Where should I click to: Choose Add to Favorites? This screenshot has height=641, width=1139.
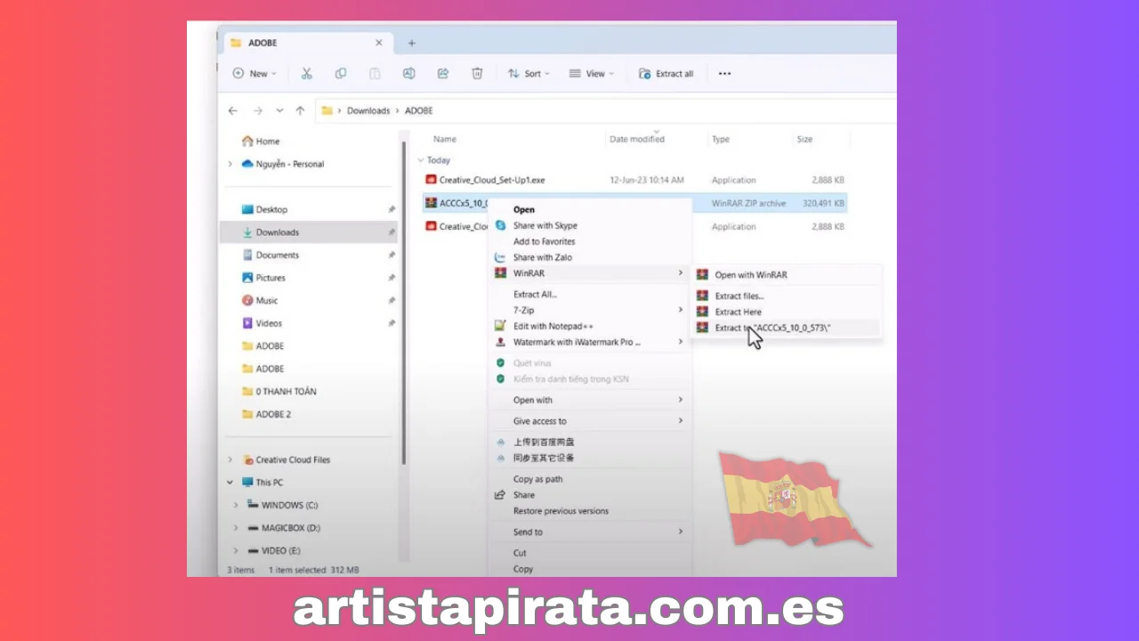(x=544, y=241)
